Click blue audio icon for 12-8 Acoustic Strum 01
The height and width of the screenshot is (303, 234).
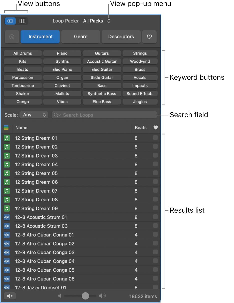[7, 217]
